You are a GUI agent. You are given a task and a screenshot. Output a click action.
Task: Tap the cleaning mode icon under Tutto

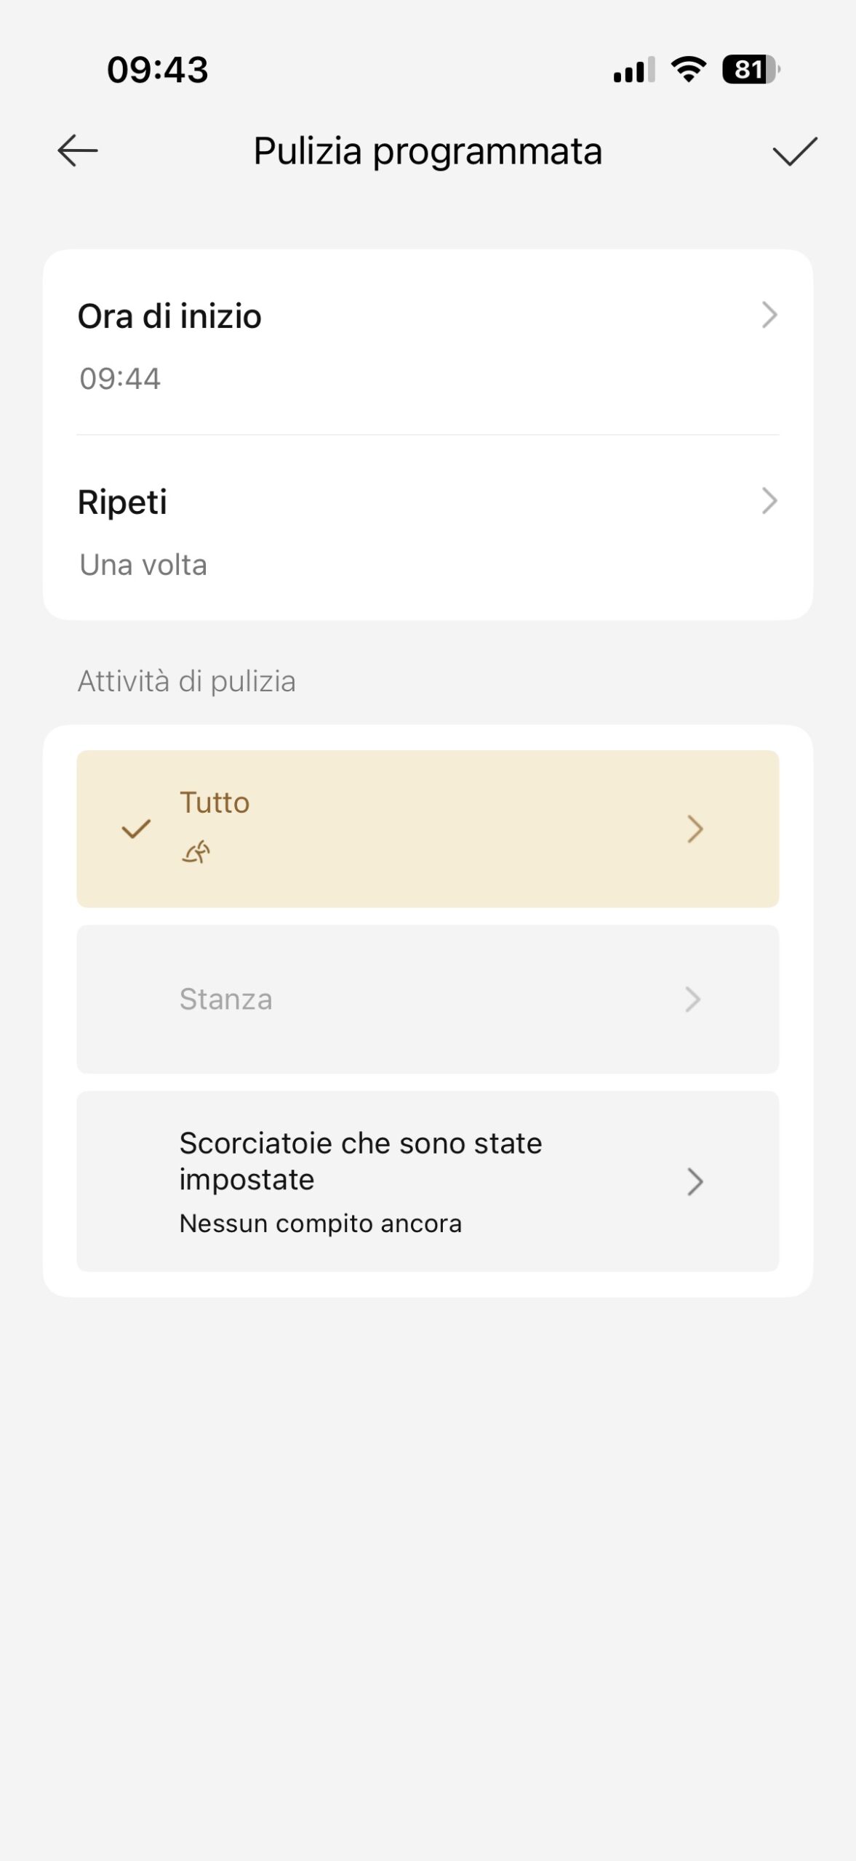coord(196,851)
